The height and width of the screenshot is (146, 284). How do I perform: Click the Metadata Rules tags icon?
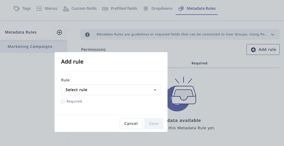181,9
